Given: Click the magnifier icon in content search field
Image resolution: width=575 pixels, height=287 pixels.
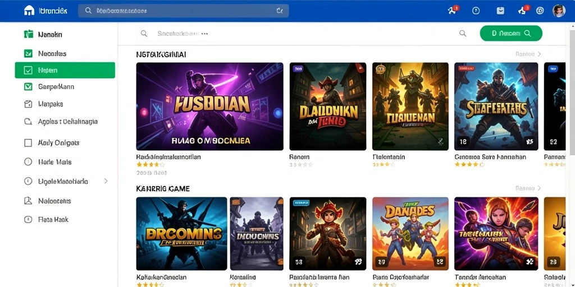Looking at the screenshot, I should coord(144,34).
